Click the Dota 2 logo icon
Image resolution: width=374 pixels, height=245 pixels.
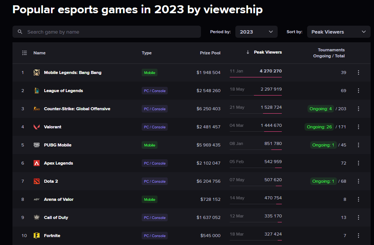coord(37,181)
